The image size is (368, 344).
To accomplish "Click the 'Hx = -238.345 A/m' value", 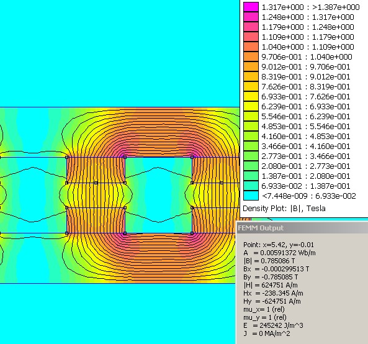I will tap(273, 293).
